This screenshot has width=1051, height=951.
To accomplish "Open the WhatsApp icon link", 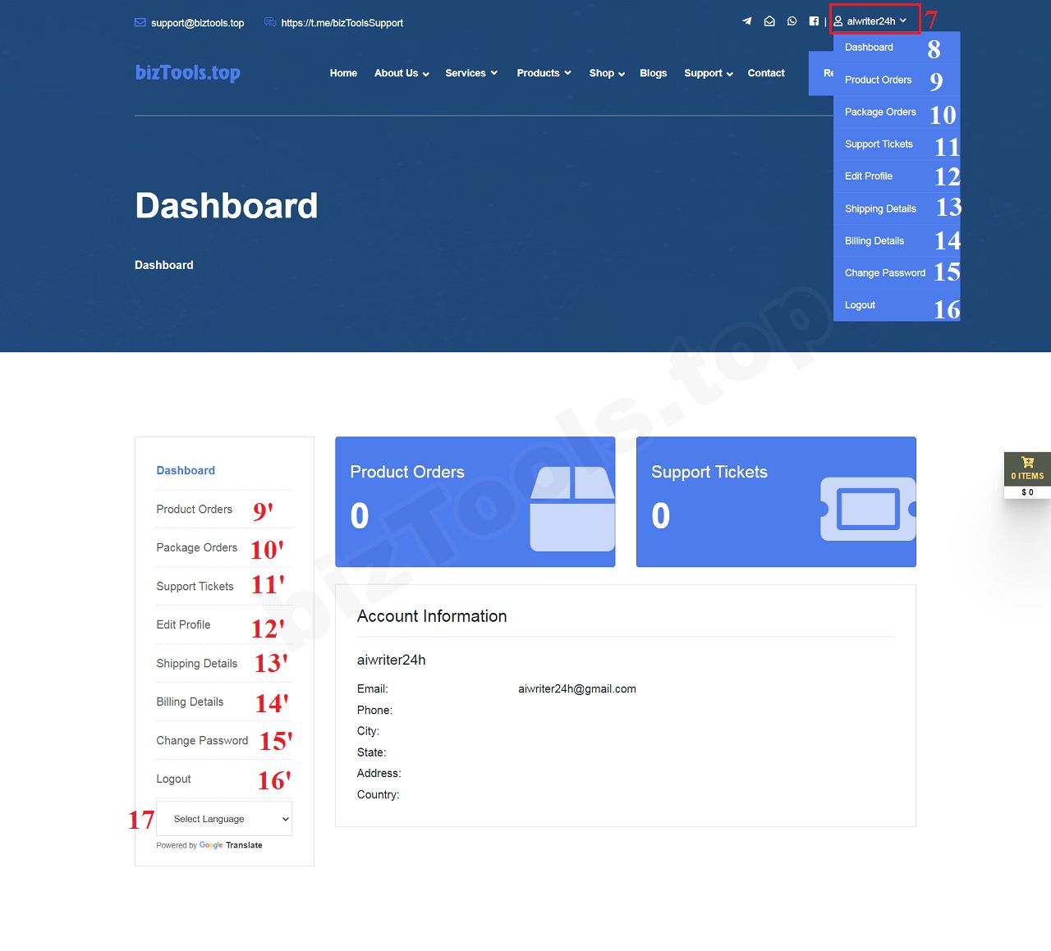I will (792, 21).
